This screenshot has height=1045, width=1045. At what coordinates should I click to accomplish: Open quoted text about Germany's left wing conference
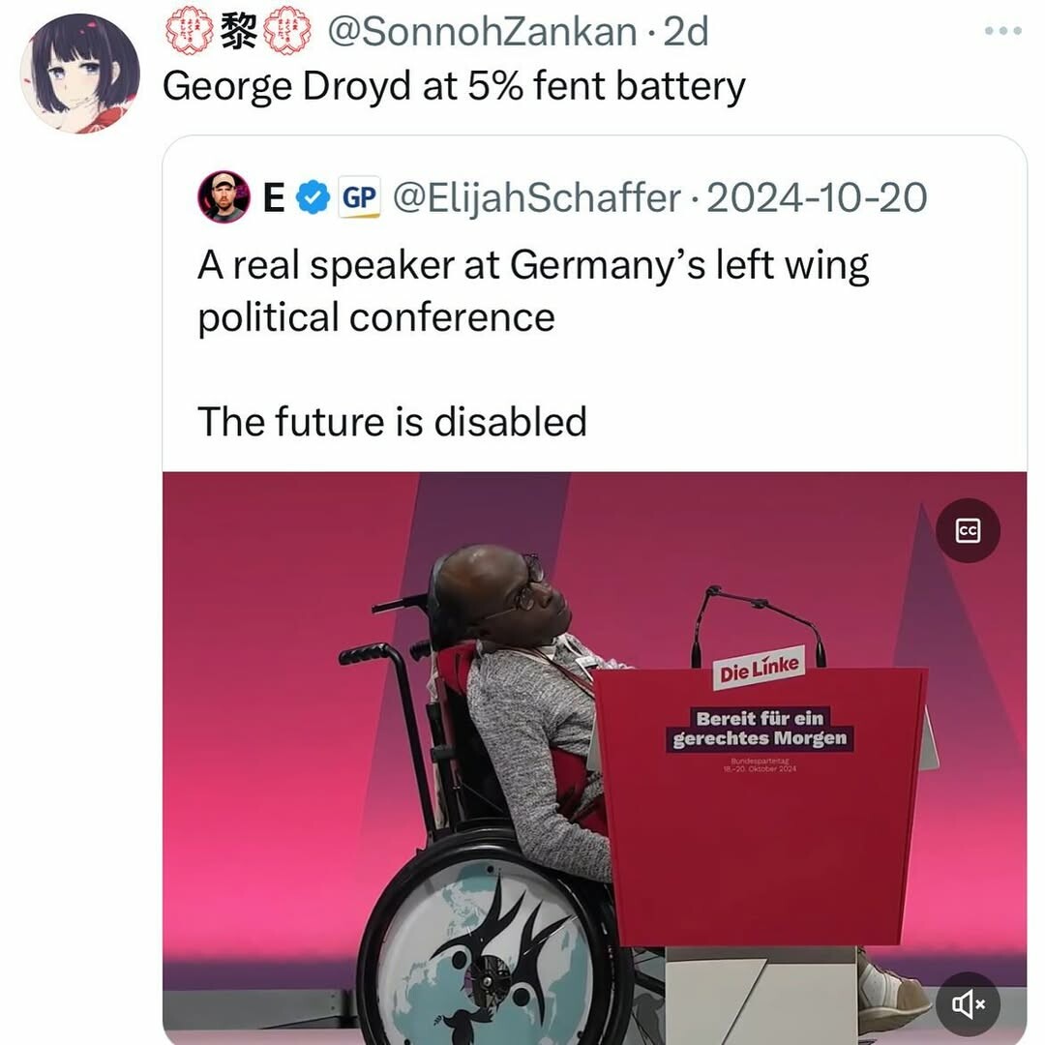[x=533, y=290]
